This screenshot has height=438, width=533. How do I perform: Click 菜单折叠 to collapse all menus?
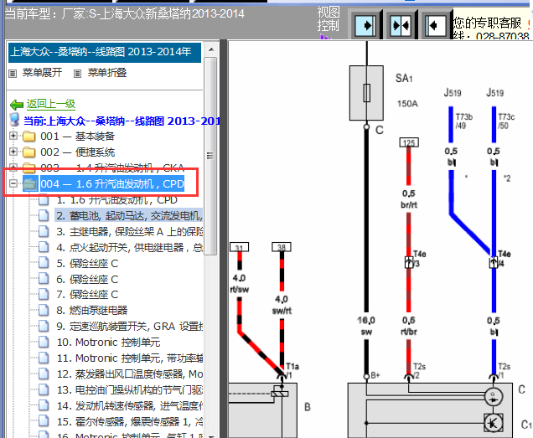(107, 73)
